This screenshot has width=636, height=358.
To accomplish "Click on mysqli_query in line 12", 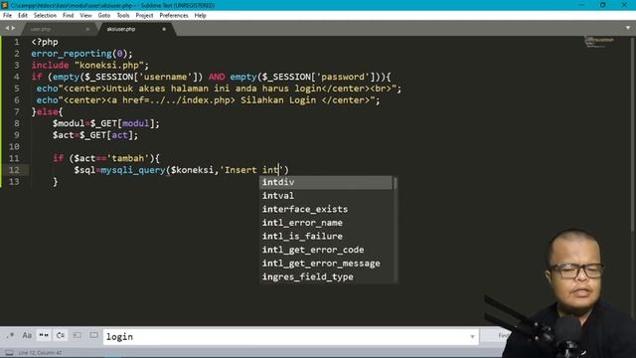I will (x=133, y=170).
